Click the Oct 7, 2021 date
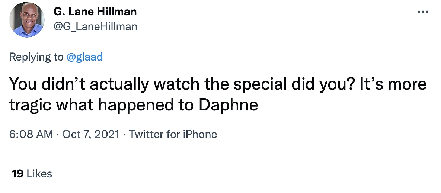Image resolution: width=441 pixels, height=193 pixels. (91, 134)
